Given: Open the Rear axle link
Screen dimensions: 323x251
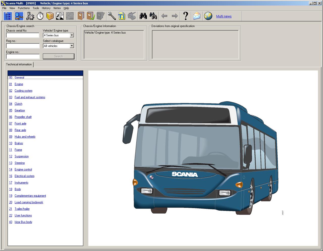Looking at the screenshot, I should (20, 130).
